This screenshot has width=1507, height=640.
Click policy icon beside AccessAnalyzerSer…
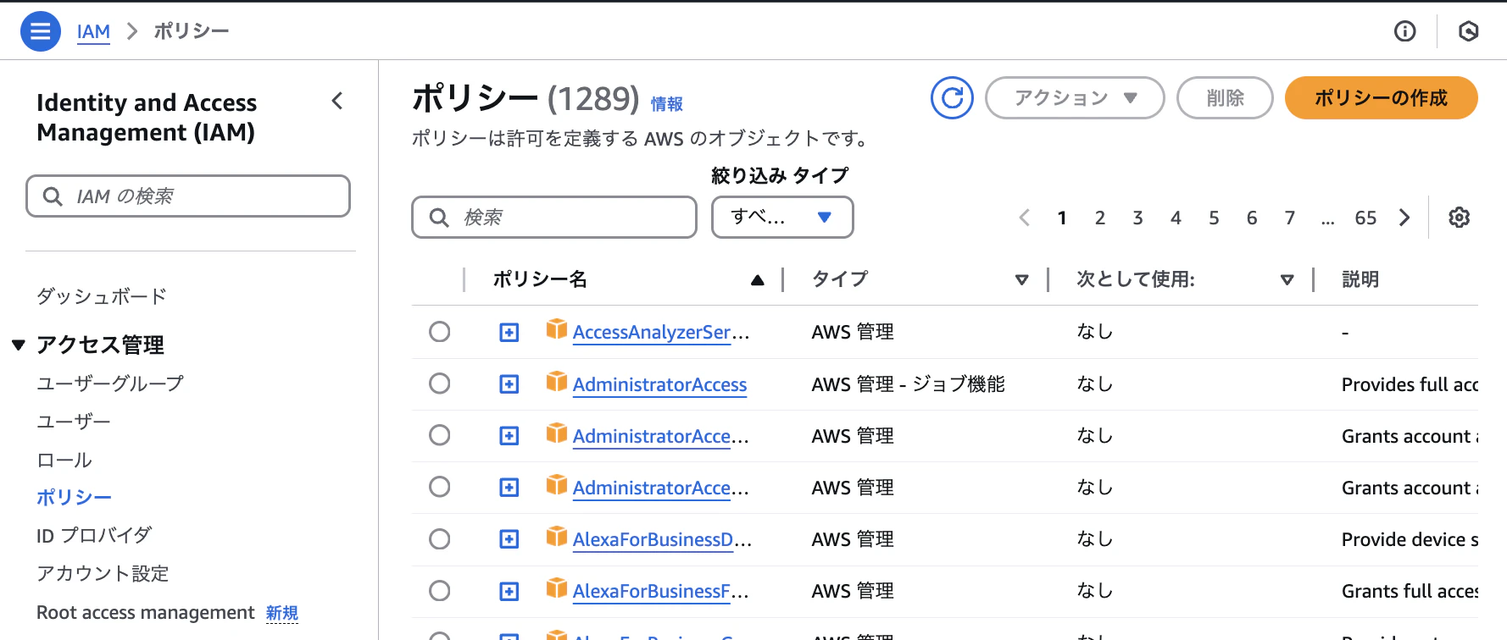click(556, 329)
